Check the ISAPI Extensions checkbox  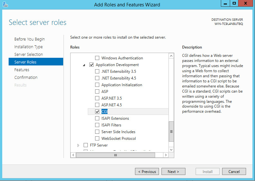point(97,118)
